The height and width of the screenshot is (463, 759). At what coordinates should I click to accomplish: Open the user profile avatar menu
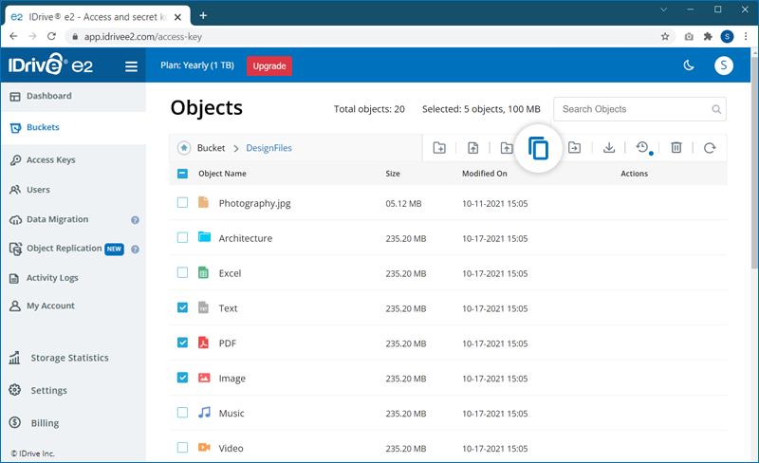coord(726,65)
